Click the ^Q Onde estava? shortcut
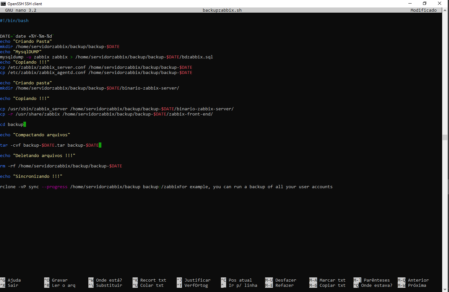449x292 pixels. coord(373,285)
